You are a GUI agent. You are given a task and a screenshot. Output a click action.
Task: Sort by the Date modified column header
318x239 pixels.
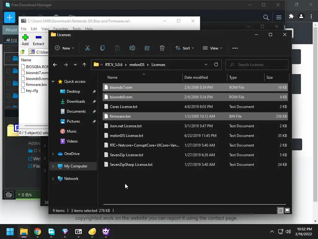(x=196, y=77)
